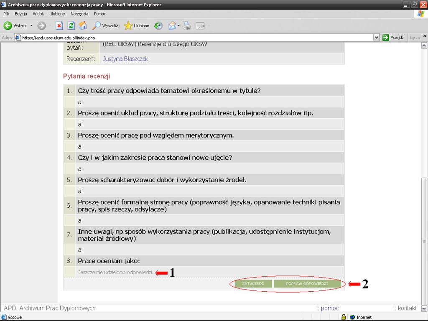Click question 'Proszę ocenić pracę pod względem merytorycznym.'
This screenshot has height=321, width=428.
pyautogui.click(x=156, y=135)
